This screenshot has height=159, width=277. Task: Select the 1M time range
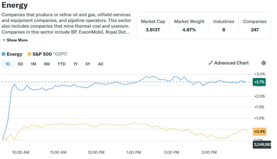point(33,64)
